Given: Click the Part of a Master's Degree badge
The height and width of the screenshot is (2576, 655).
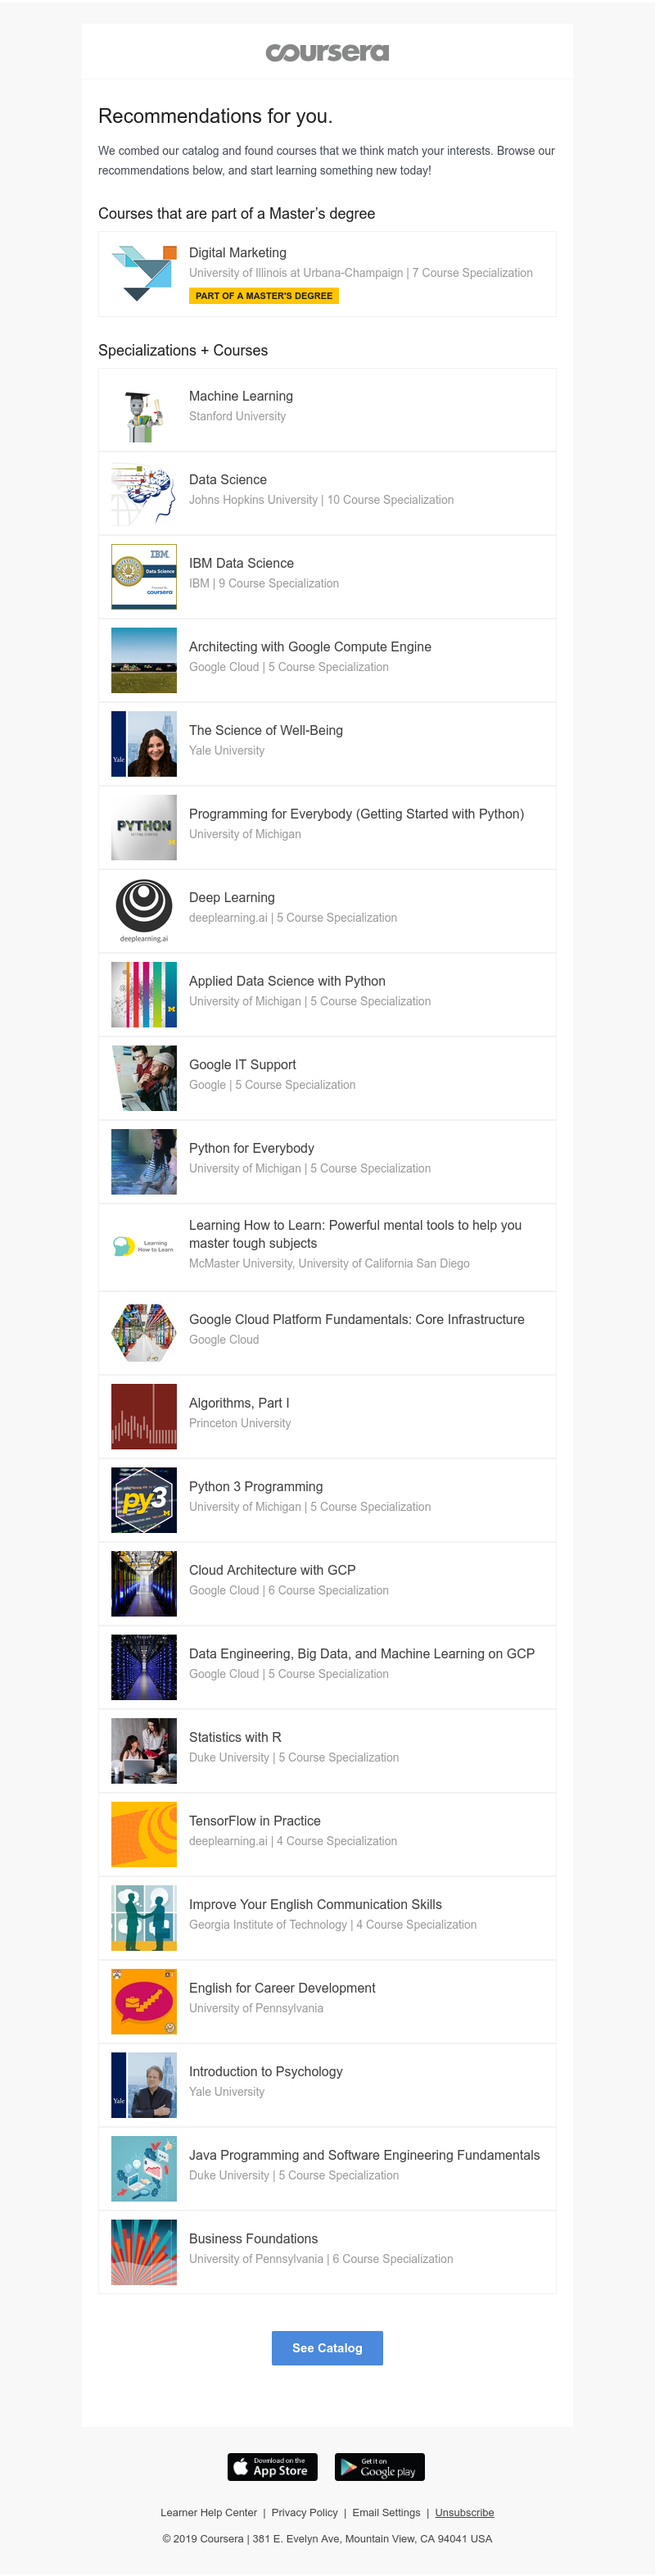Looking at the screenshot, I should pyautogui.click(x=264, y=296).
